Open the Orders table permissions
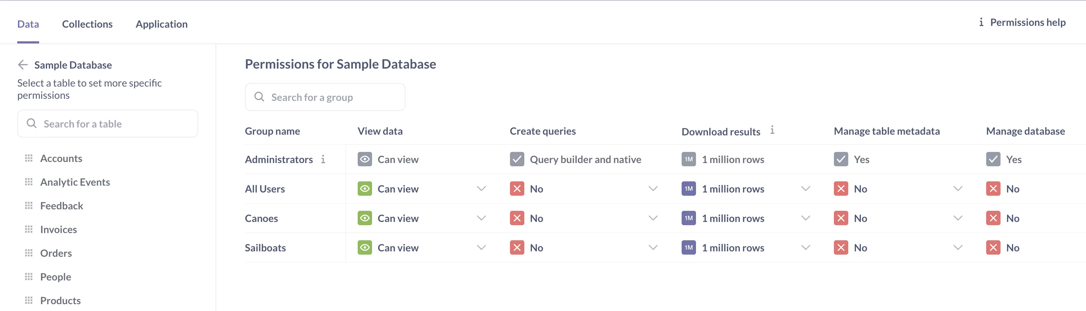Image resolution: width=1086 pixels, height=311 pixels. click(x=56, y=253)
